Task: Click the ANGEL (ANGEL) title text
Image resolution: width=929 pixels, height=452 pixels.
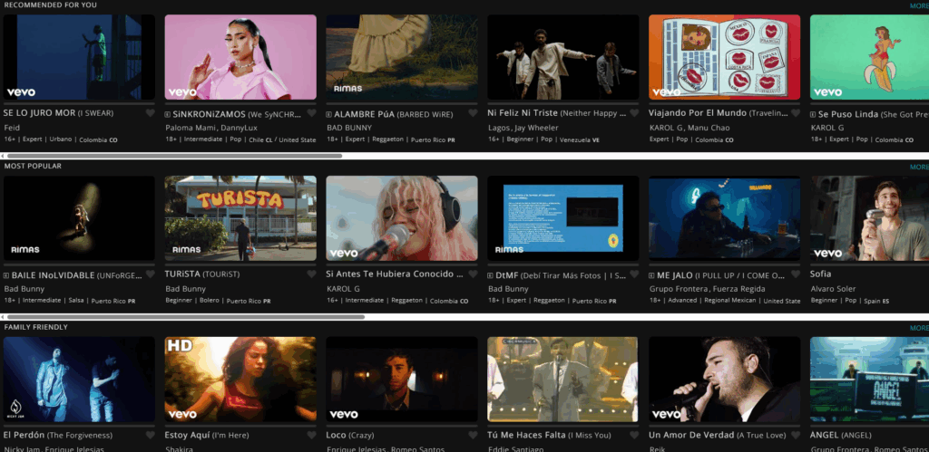Action: pos(840,435)
